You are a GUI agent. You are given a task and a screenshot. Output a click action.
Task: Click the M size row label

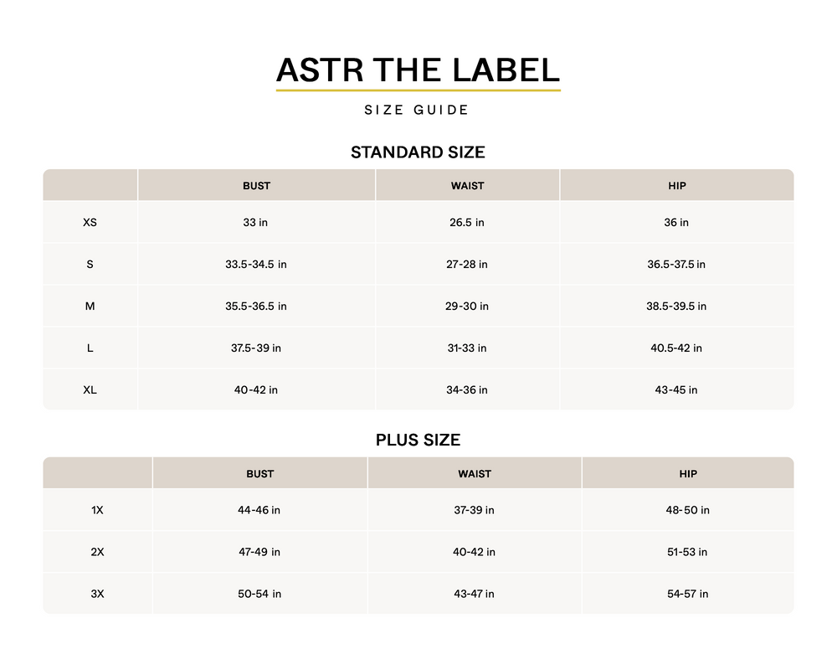tap(90, 307)
